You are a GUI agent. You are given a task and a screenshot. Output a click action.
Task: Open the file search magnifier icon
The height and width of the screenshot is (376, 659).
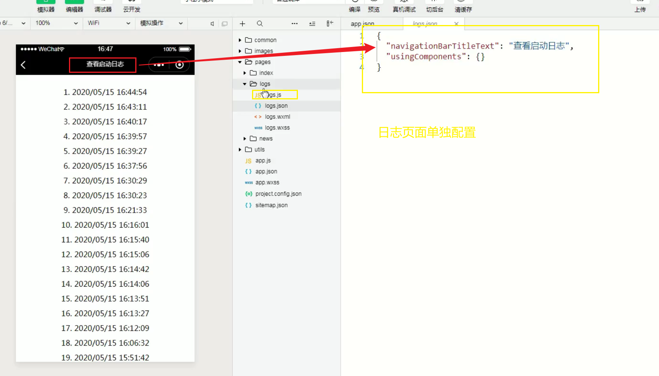click(x=260, y=23)
